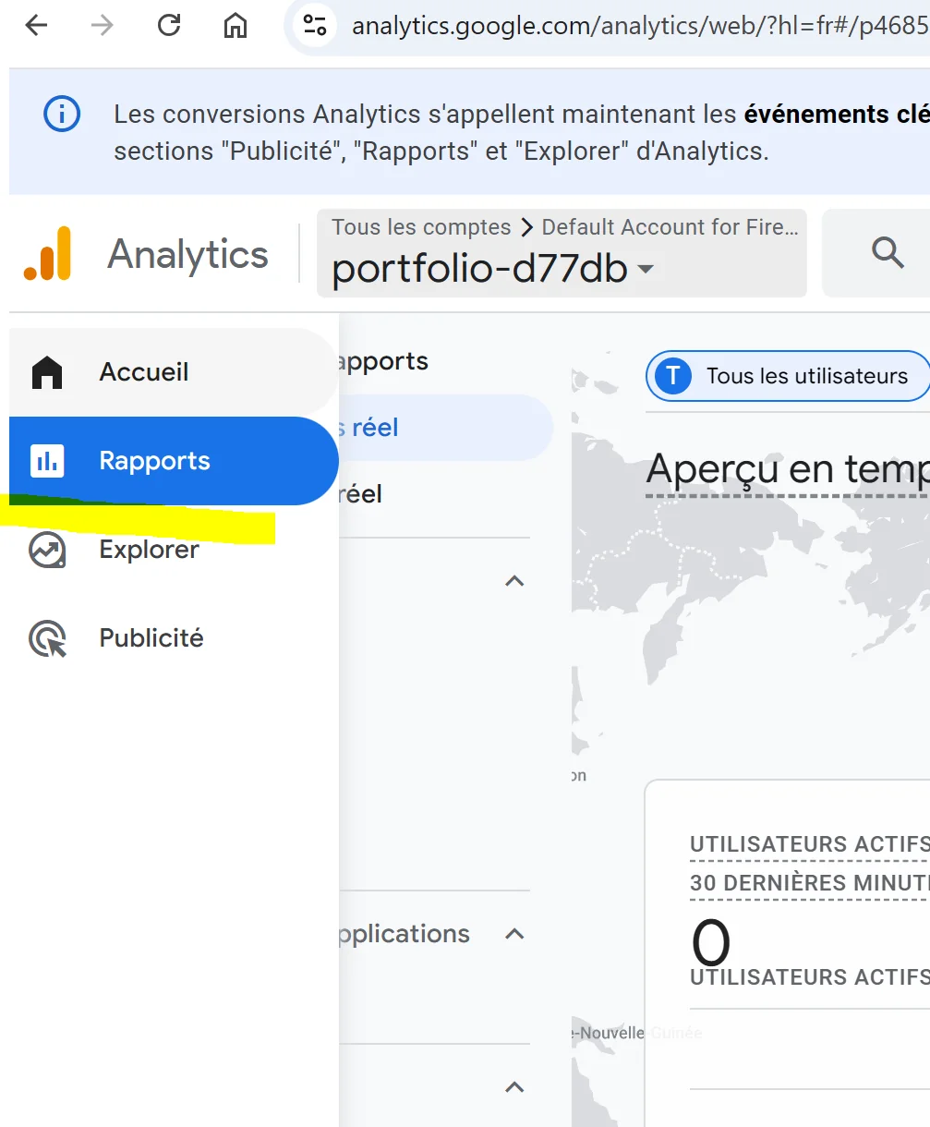Click UTILISATEURS ACTIFS label above 30 DERNIÈRES MINUTES
930x1127 pixels.
(809, 844)
